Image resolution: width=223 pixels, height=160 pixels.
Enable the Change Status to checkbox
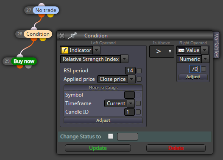111,136
